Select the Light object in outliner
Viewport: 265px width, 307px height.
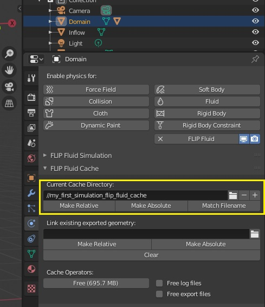tap(75, 43)
